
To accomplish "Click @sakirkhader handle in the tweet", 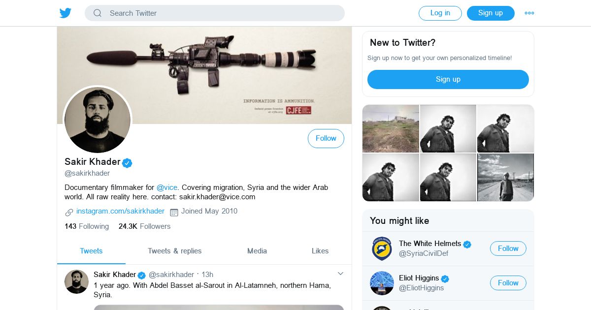I will click(x=171, y=275).
